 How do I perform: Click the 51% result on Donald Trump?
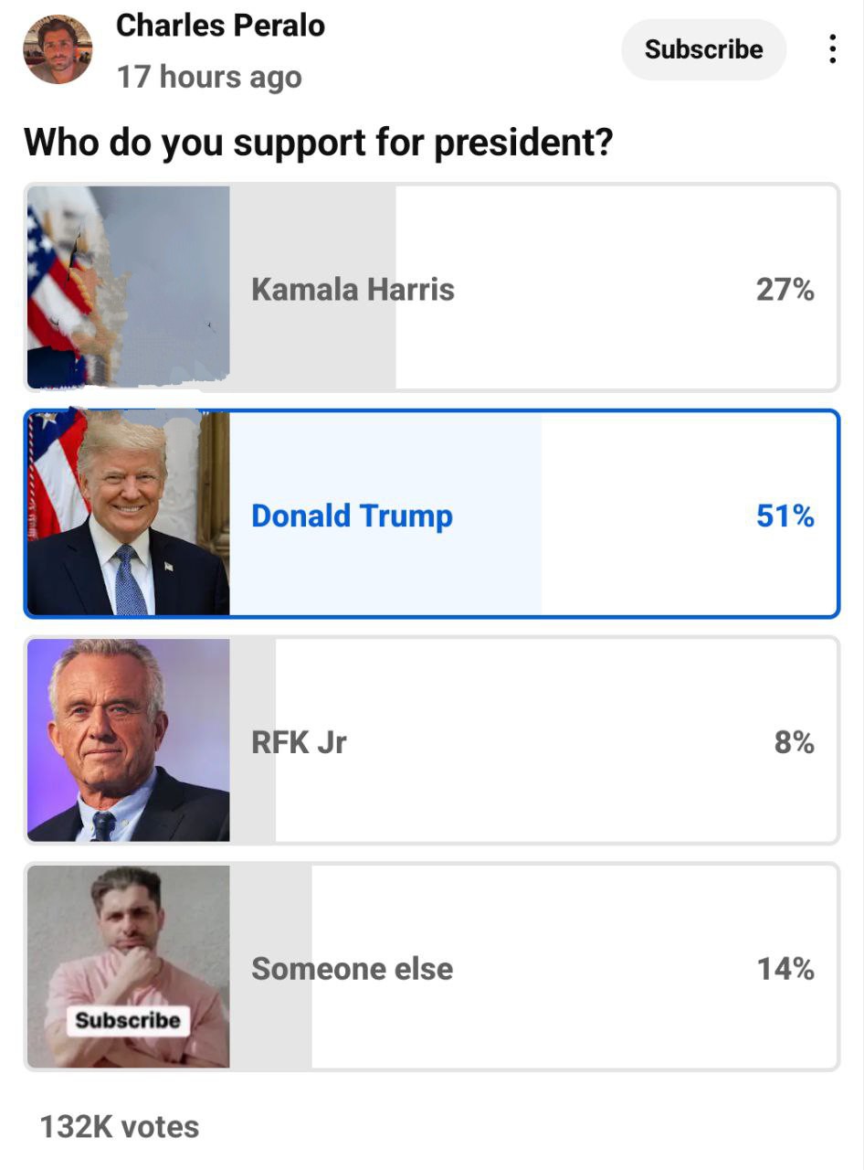[785, 516]
